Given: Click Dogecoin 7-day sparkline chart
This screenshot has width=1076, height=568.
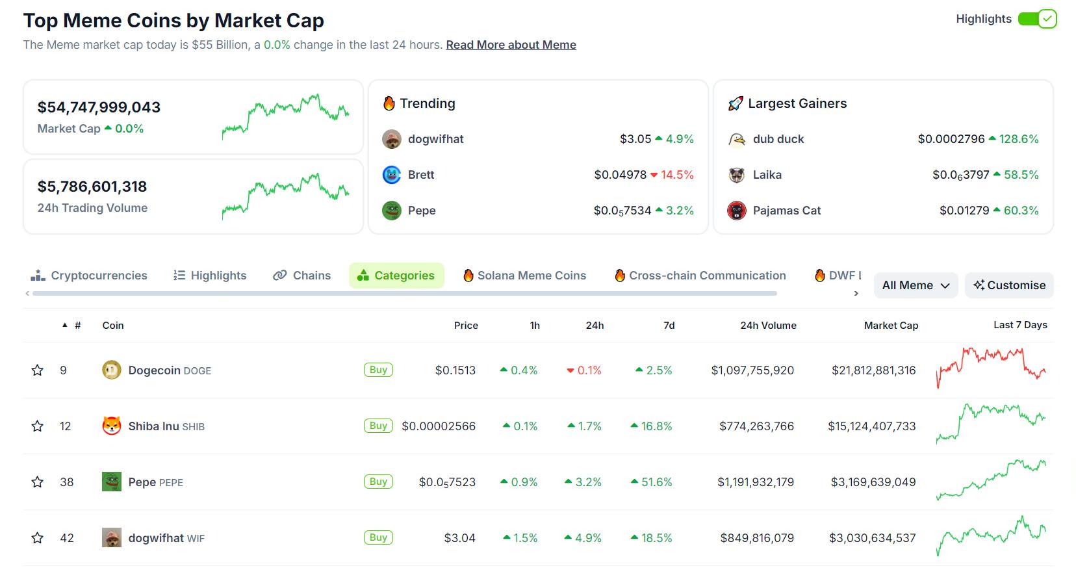Looking at the screenshot, I should [x=991, y=368].
